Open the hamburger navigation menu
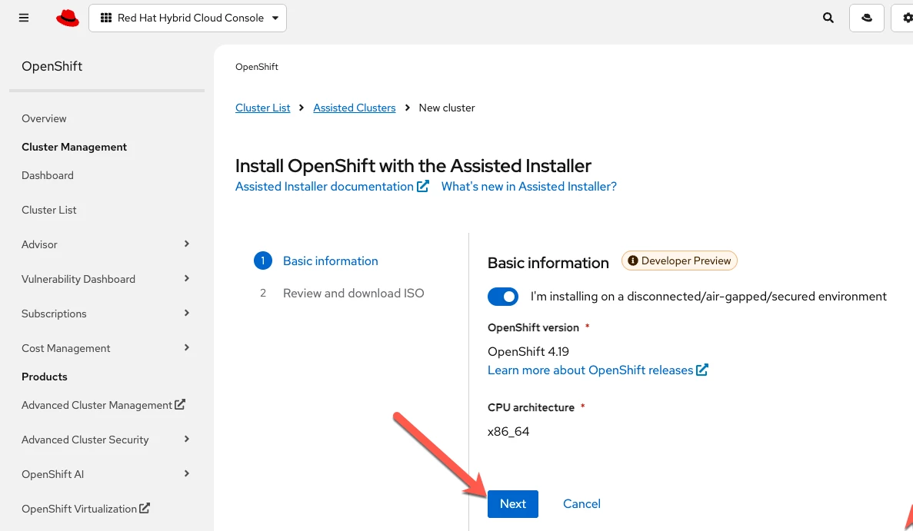This screenshot has width=913, height=531. 24,18
